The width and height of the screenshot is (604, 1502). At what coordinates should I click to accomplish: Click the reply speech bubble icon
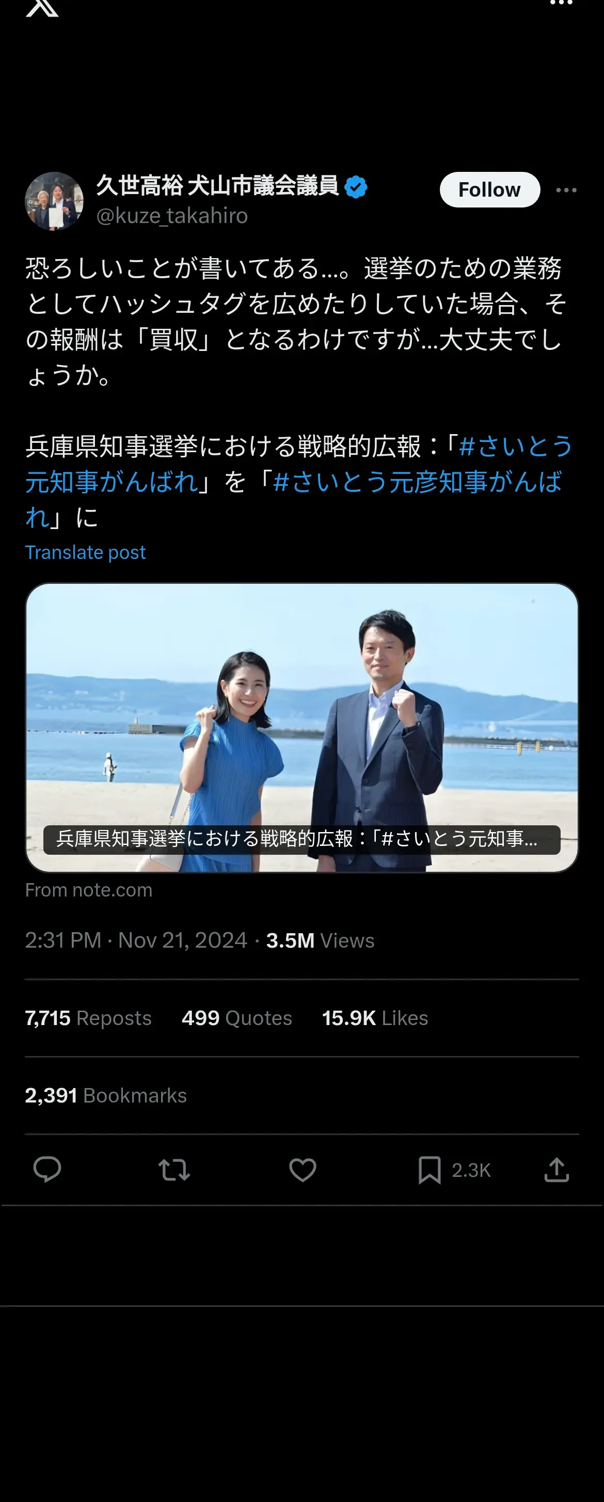tap(47, 1170)
